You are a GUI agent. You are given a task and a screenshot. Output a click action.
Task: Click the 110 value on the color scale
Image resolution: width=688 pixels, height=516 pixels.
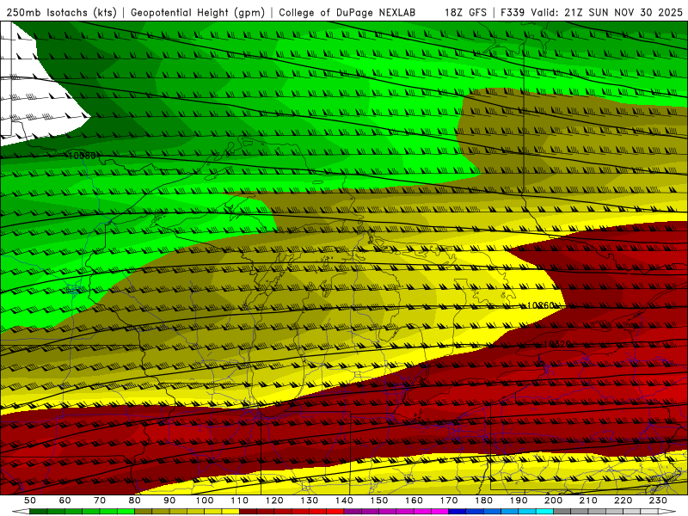pyautogui.click(x=240, y=501)
